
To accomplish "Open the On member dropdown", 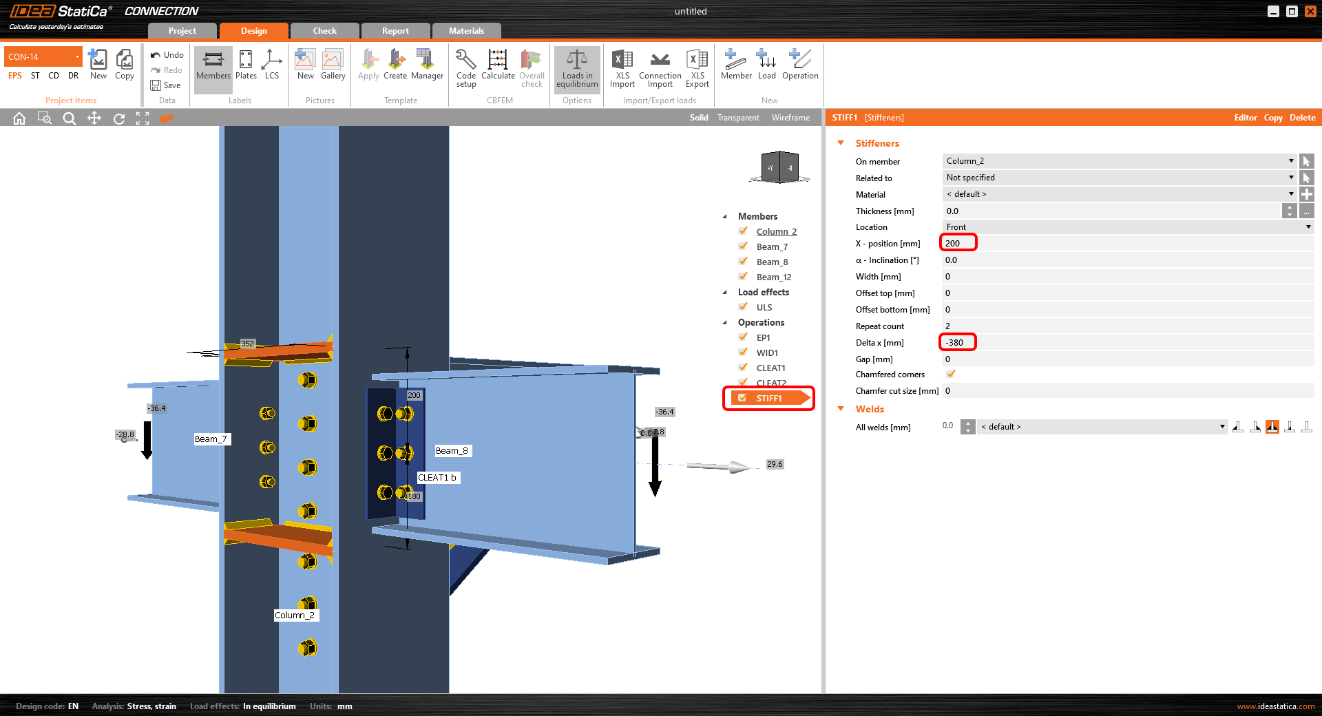I will pyautogui.click(x=1119, y=161).
